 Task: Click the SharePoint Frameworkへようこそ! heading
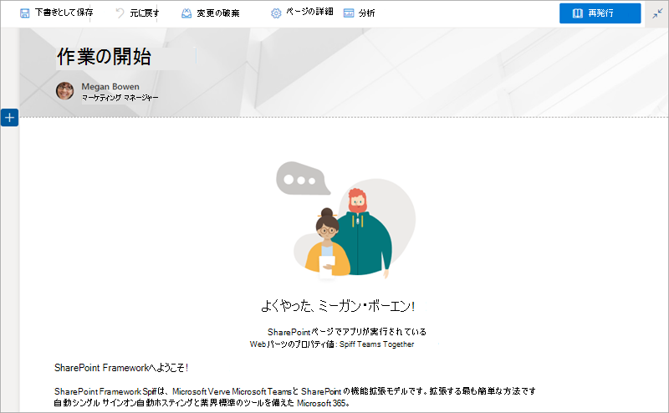coord(121,368)
